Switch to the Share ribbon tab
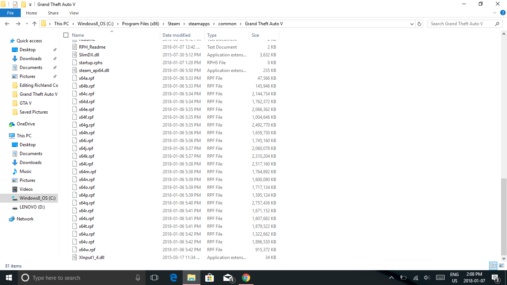The image size is (507, 285). (53, 13)
